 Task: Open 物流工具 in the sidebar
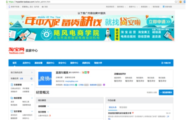(x=26, y=102)
